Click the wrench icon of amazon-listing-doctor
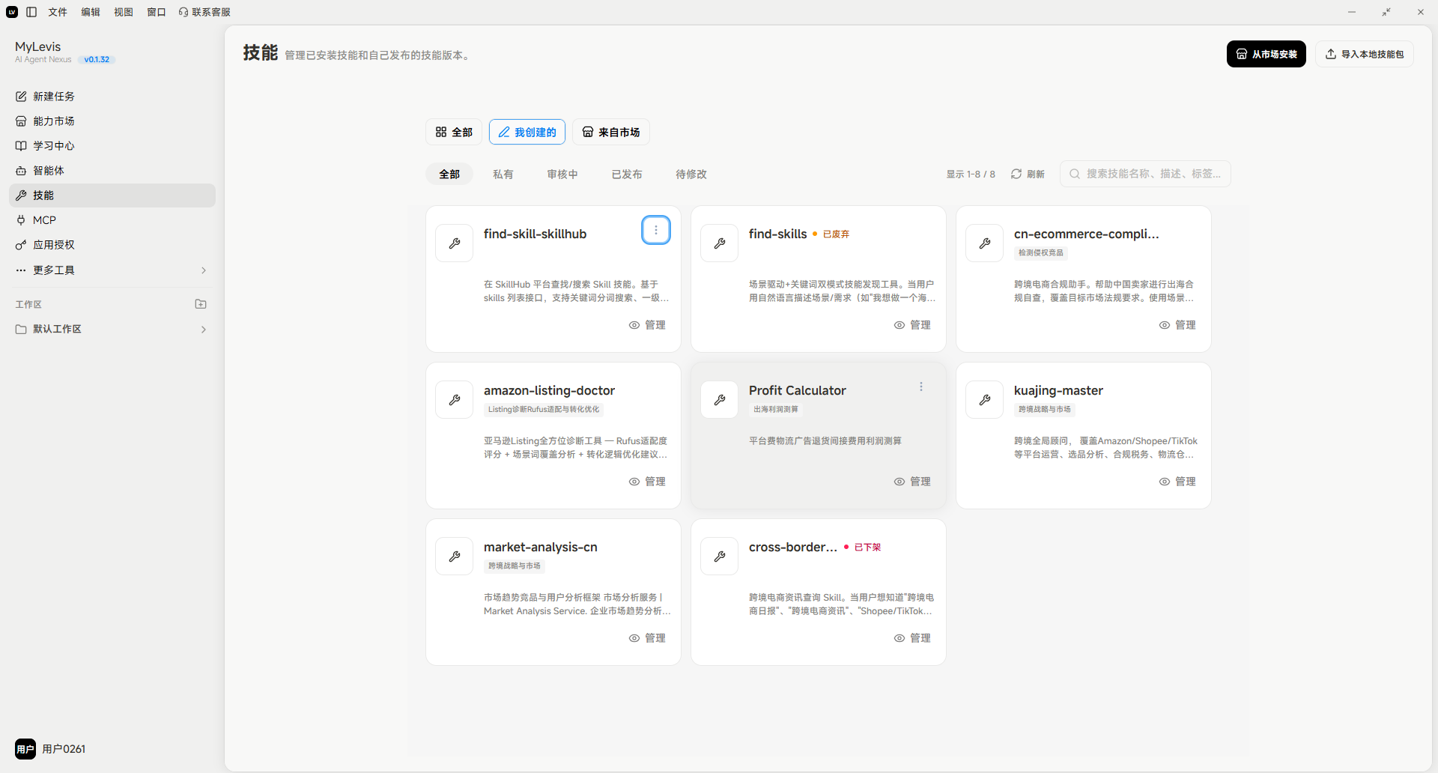 (x=455, y=400)
